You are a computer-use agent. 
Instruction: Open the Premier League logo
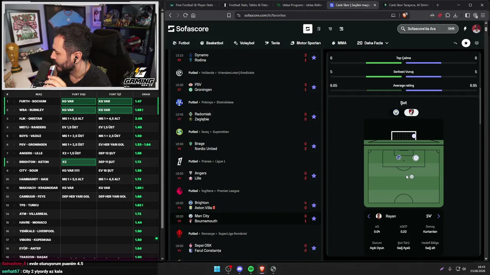click(179, 191)
